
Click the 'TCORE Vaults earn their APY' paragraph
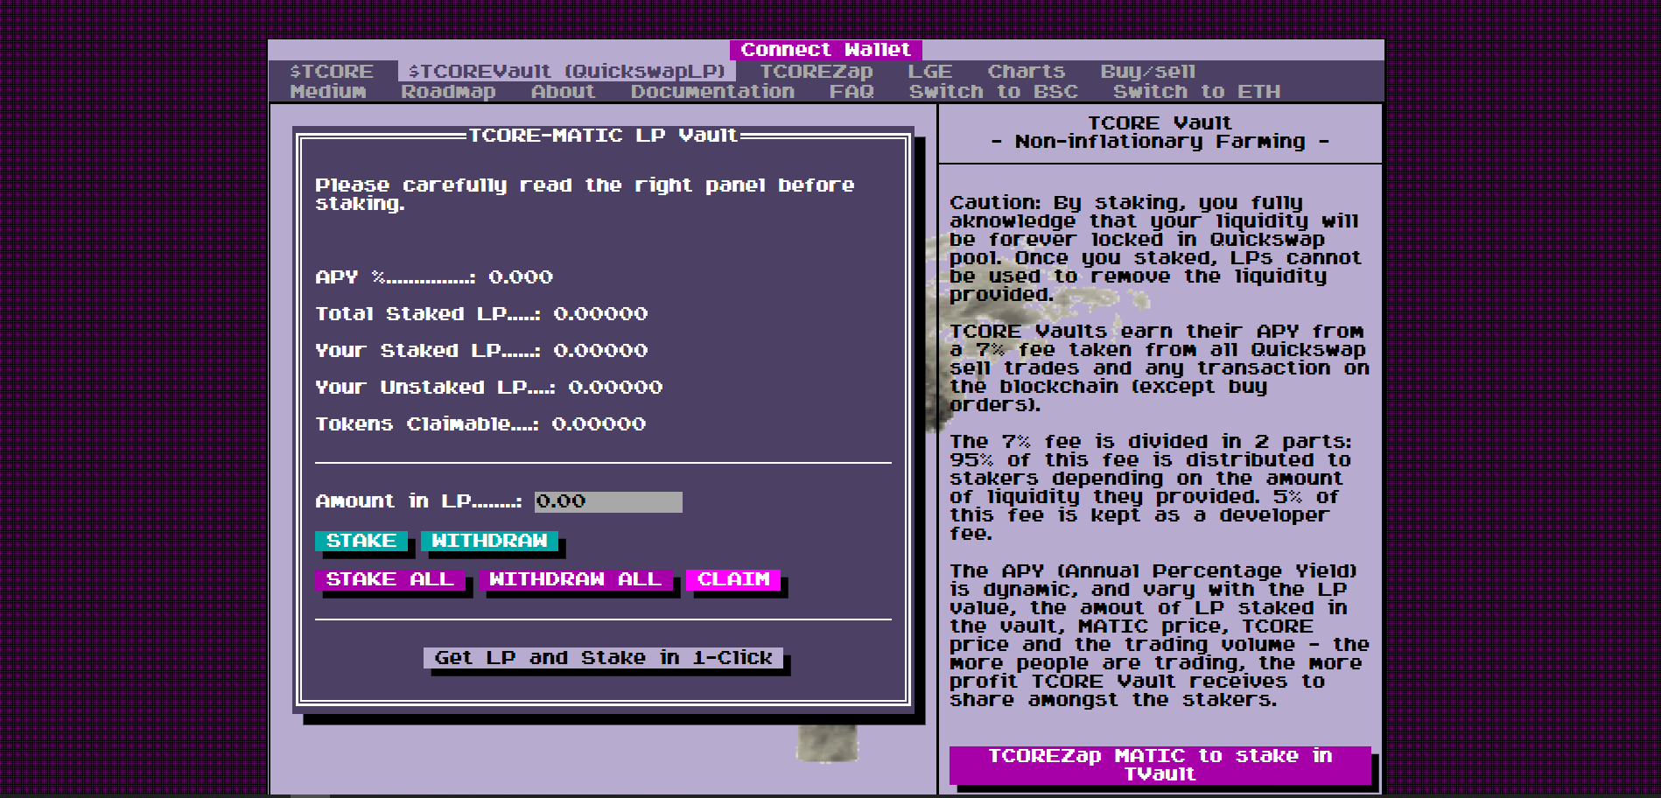pyautogui.click(x=1160, y=368)
